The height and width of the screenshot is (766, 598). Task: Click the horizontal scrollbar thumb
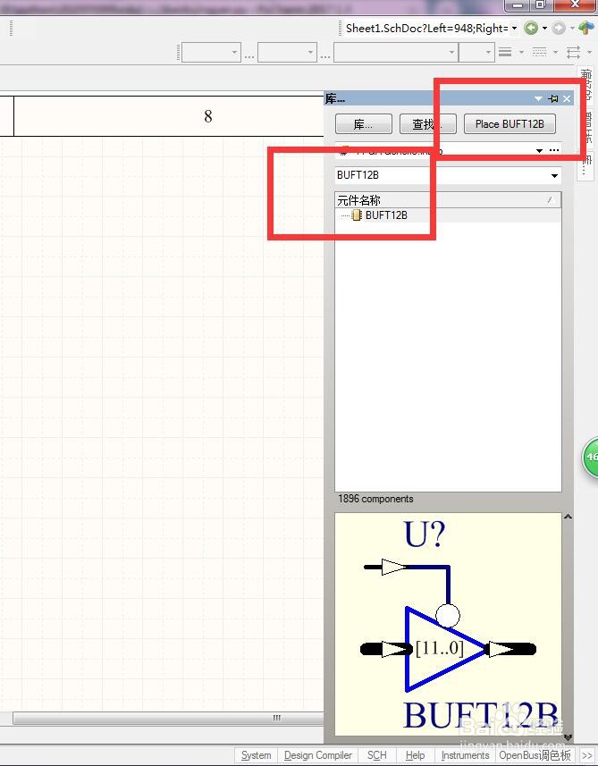pyautogui.click(x=169, y=718)
